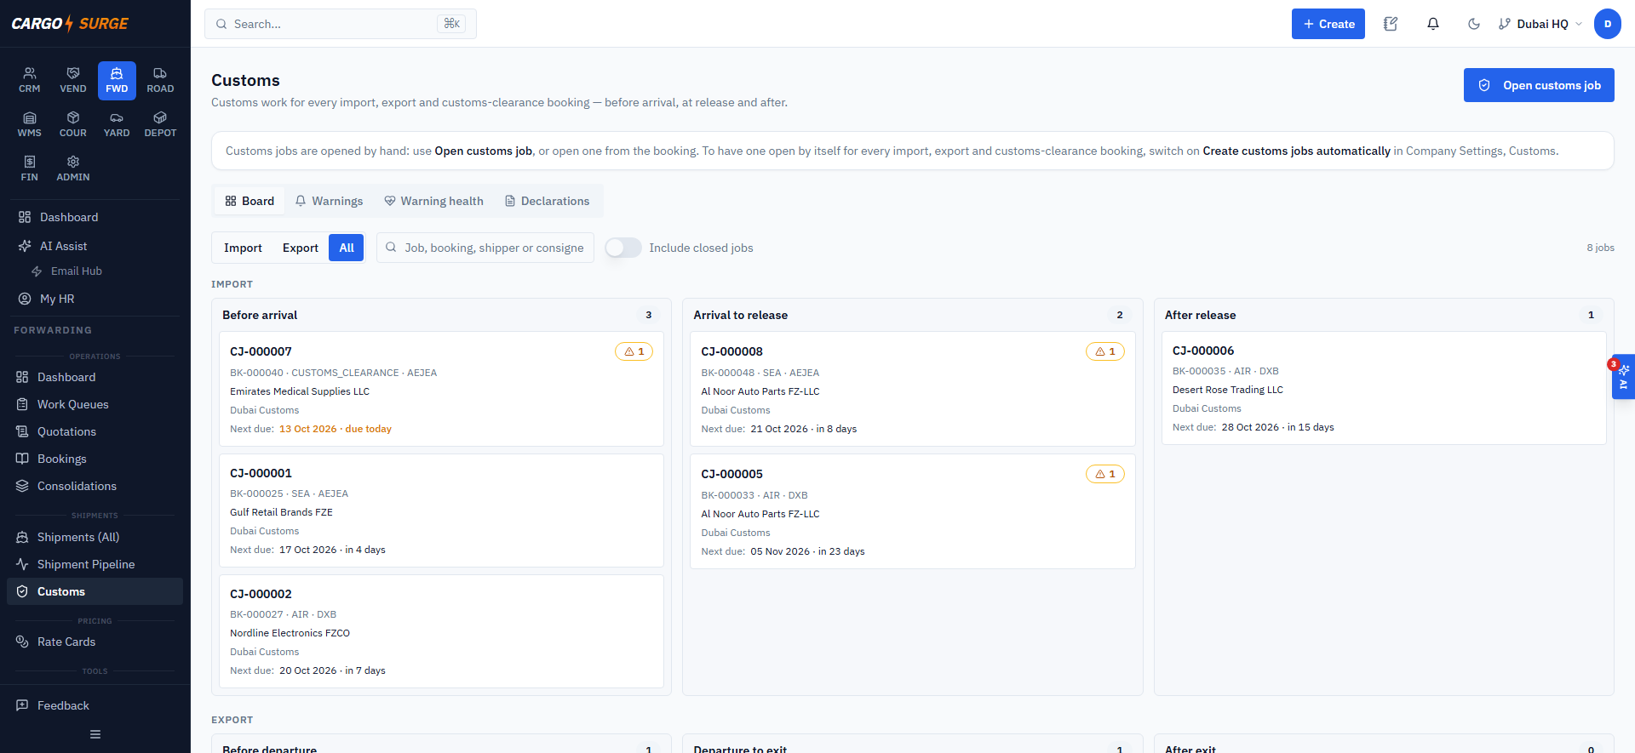1635x753 pixels.
Task: Click the job, booking, shipper search box
Action: click(x=485, y=248)
